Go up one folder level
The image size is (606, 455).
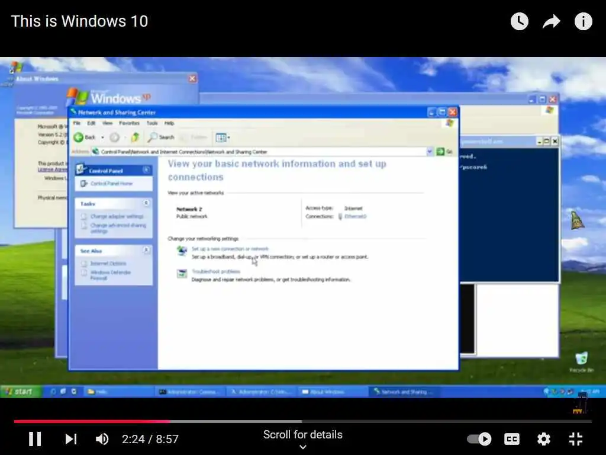click(135, 137)
